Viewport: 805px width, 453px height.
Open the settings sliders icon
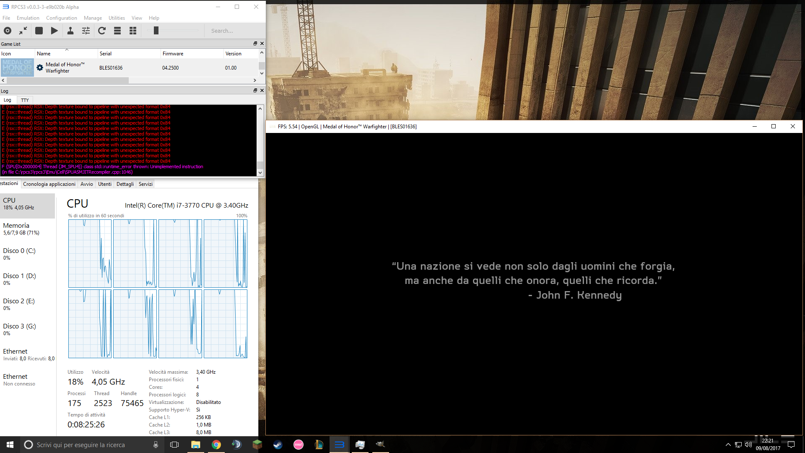[86, 31]
